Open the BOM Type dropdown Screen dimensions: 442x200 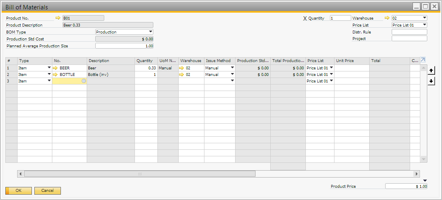click(150, 32)
